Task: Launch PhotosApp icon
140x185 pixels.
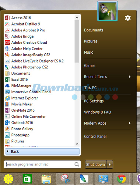Action: [7, 135]
